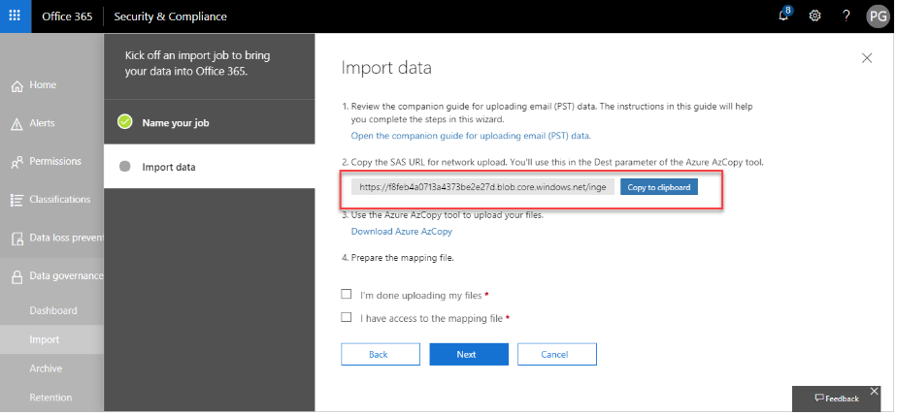Screen dimensions: 897x415
Task: Click inside the SAS URL field
Action: 482,187
